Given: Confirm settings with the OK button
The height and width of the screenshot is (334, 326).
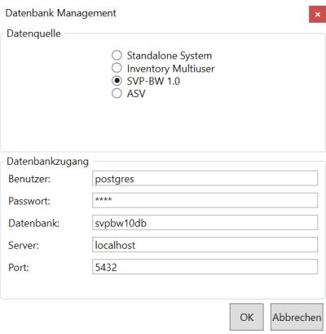Looking at the screenshot, I should [x=246, y=317].
